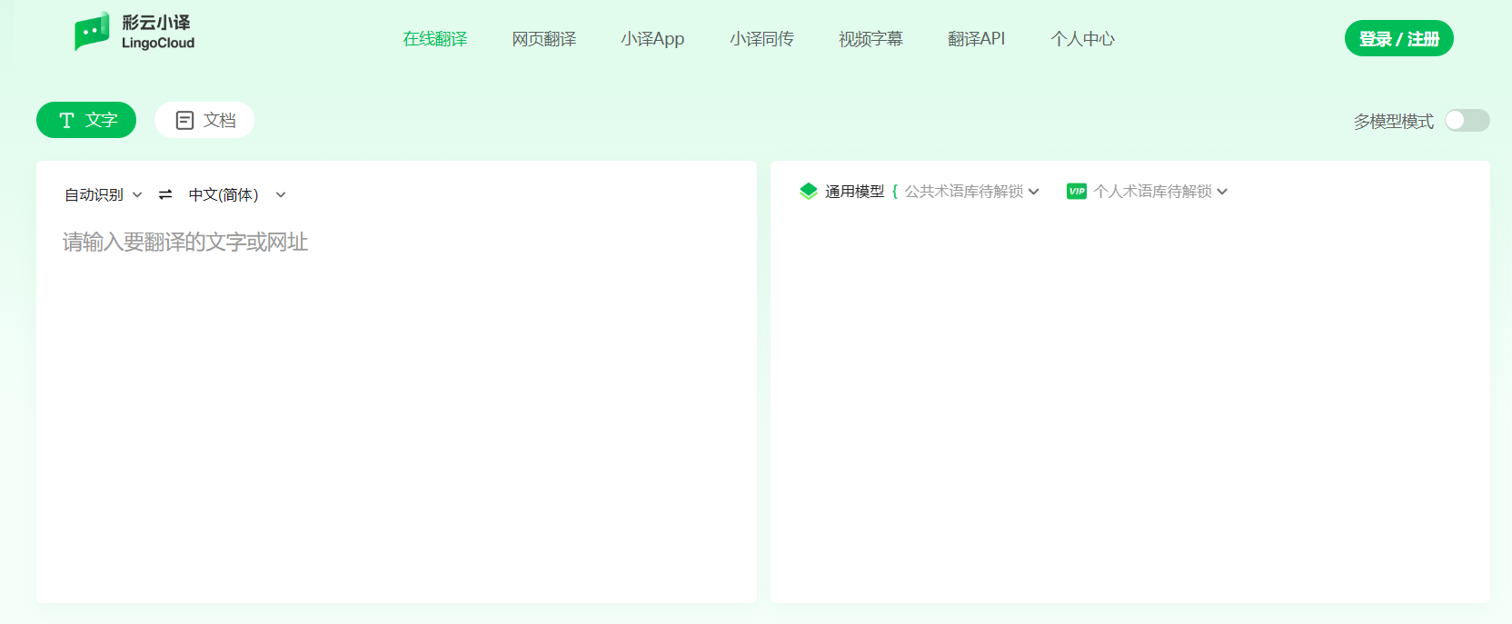
Task: Go to 网页翻译 in the navigation
Action: tap(543, 39)
